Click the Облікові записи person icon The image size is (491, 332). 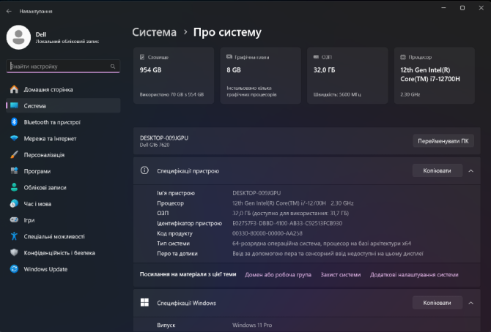[x=14, y=187]
